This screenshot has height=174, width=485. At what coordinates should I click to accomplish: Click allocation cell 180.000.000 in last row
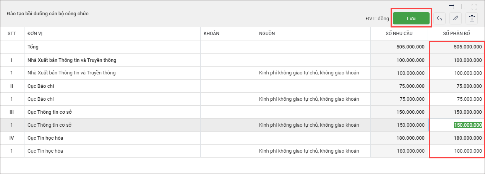coord(467,151)
